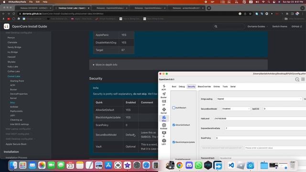Screen dimensions: 306x172
Task: Select the PI PlatformInfo sidebar icon
Action: (x=164, y=134)
